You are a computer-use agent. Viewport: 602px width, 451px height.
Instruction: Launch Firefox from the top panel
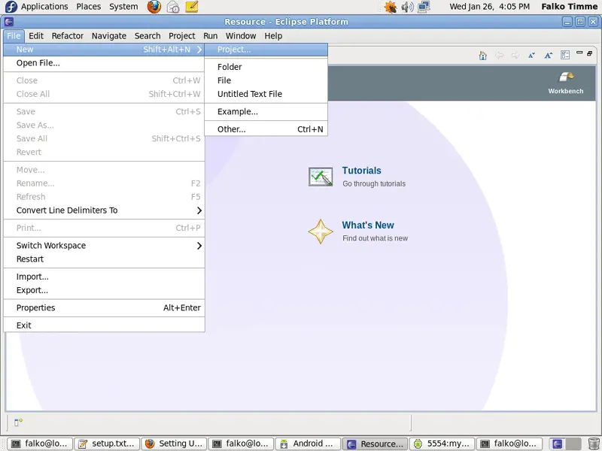pos(154,7)
